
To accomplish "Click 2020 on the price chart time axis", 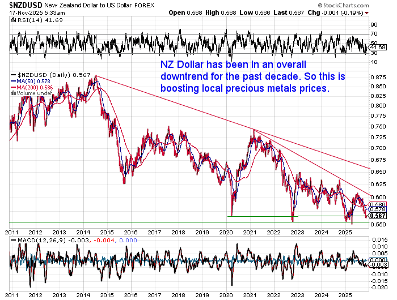I will tap(226, 232).
